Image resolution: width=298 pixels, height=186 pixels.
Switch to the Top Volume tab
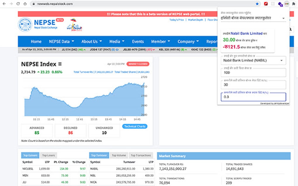pyautogui.click(x=119, y=155)
